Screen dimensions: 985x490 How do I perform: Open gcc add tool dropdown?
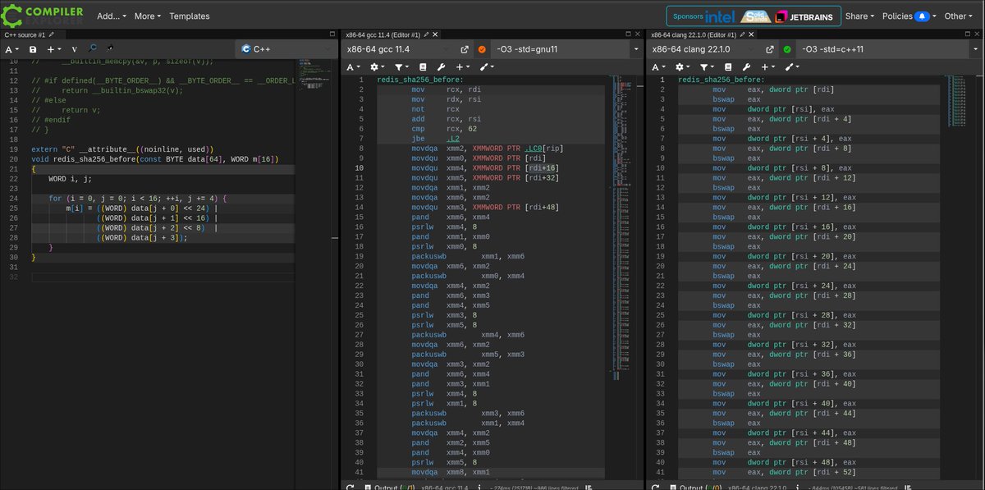click(488, 66)
